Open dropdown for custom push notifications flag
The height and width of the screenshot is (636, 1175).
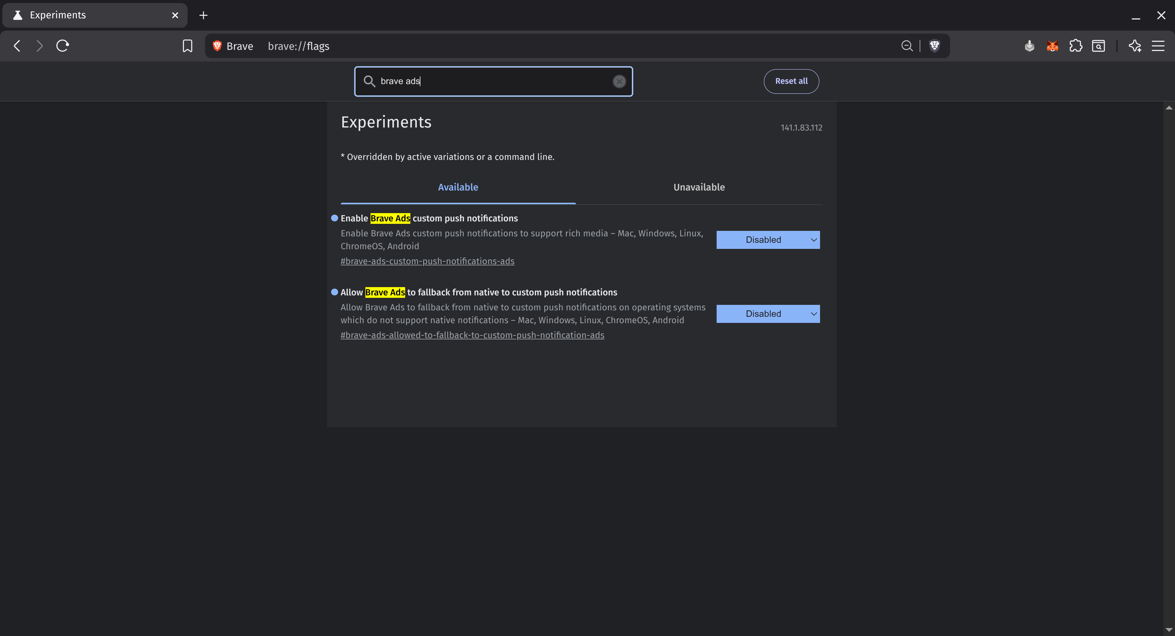click(x=768, y=240)
